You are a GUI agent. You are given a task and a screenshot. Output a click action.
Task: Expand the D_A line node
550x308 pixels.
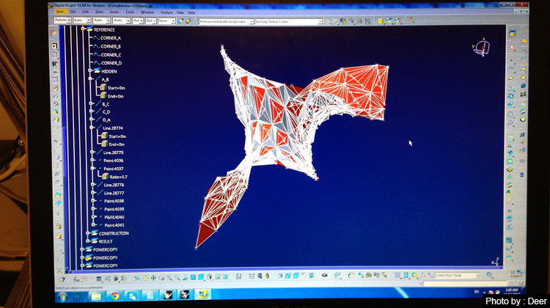[91, 120]
